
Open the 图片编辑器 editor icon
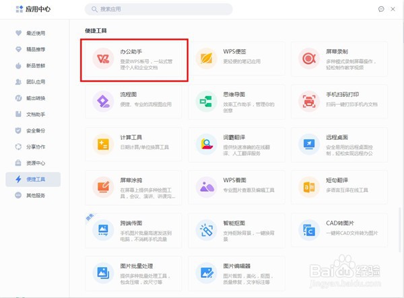[x=206, y=273]
